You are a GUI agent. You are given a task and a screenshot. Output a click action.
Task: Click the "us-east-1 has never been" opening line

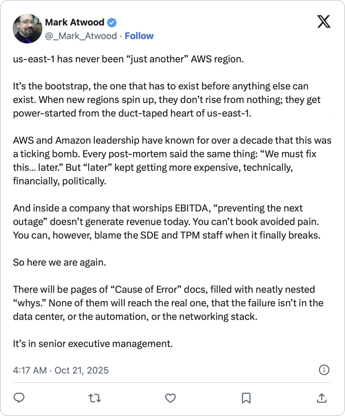pos(128,59)
